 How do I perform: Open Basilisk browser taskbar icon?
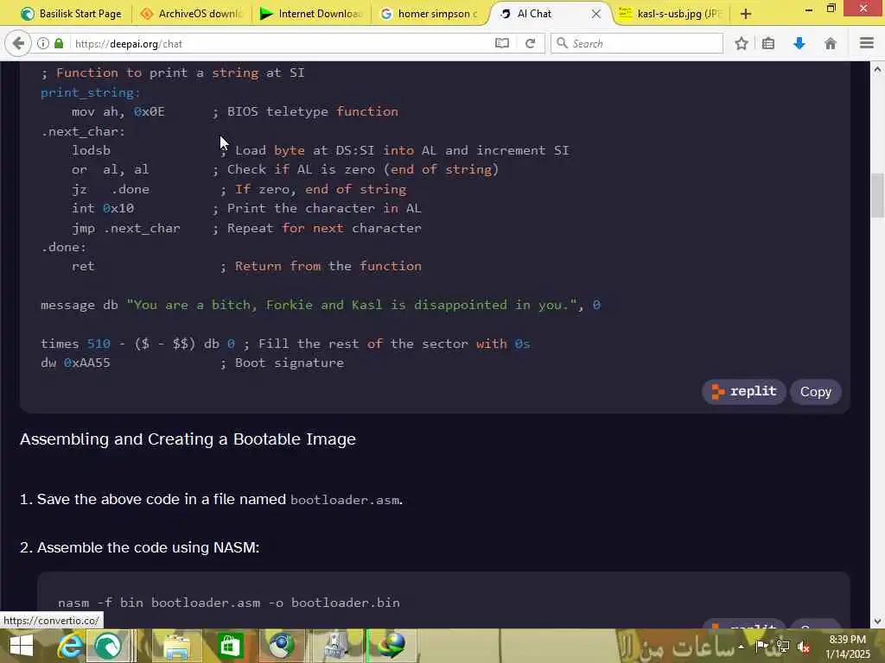point(108,646)
